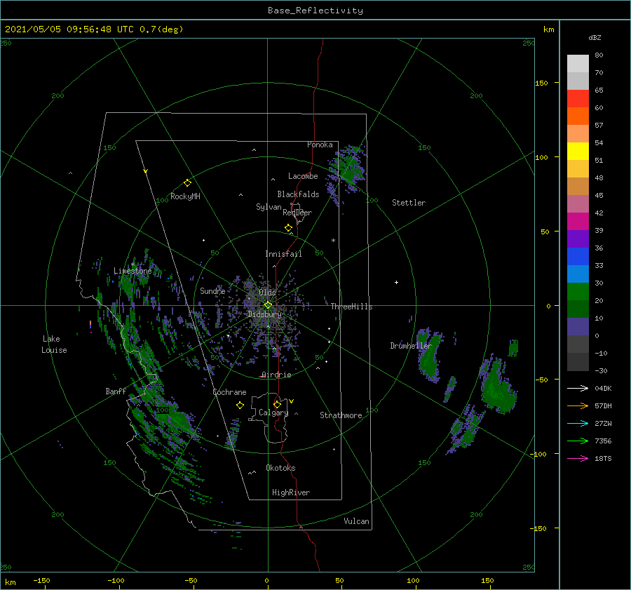Screen dimensions: 631x590
Task: Click the Okotoks city label
Action: coord(280,468)
